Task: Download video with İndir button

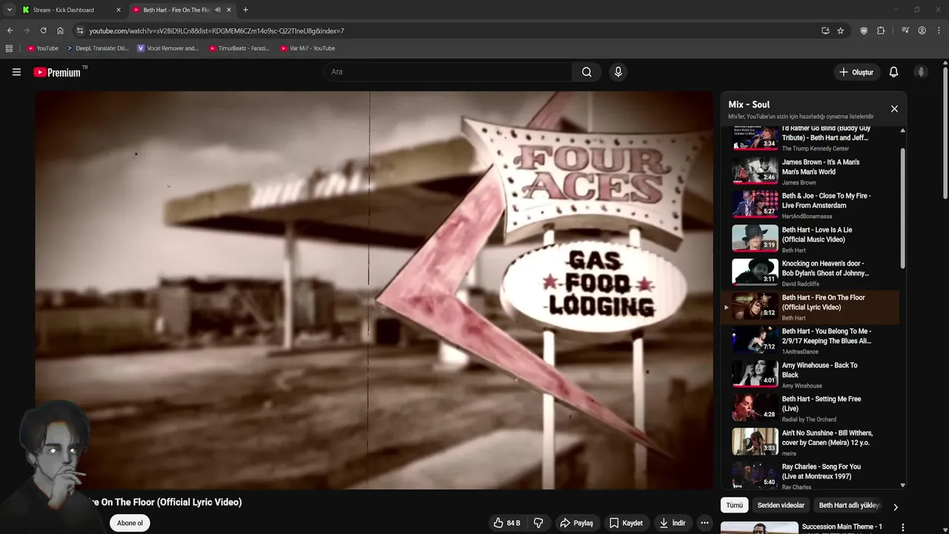Action: [x=672, y=523]
